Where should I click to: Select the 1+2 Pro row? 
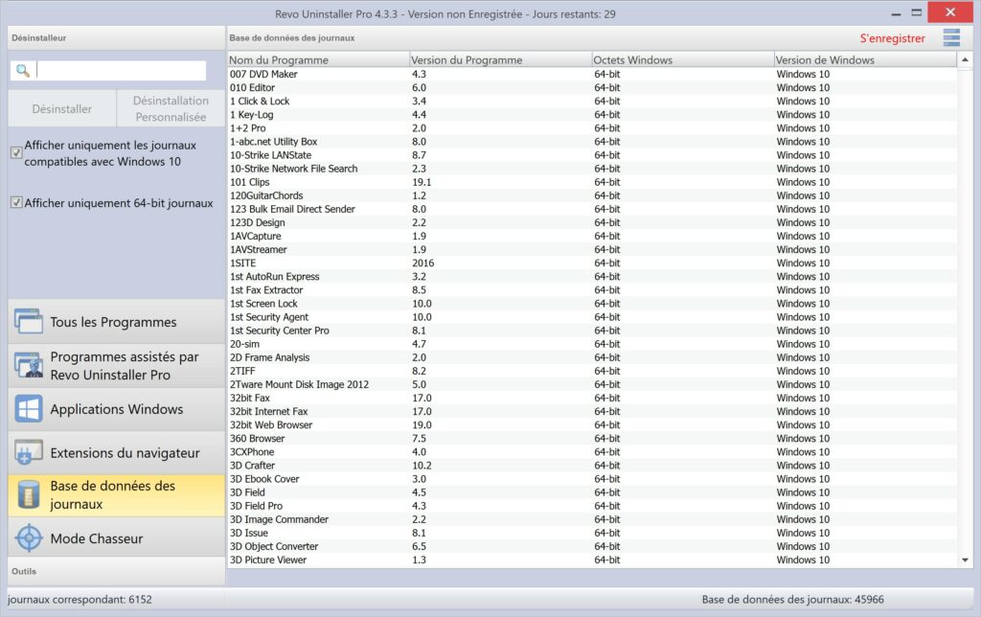592,127
